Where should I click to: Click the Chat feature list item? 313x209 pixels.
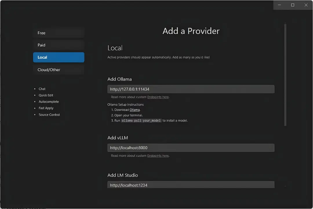[42, 89]
